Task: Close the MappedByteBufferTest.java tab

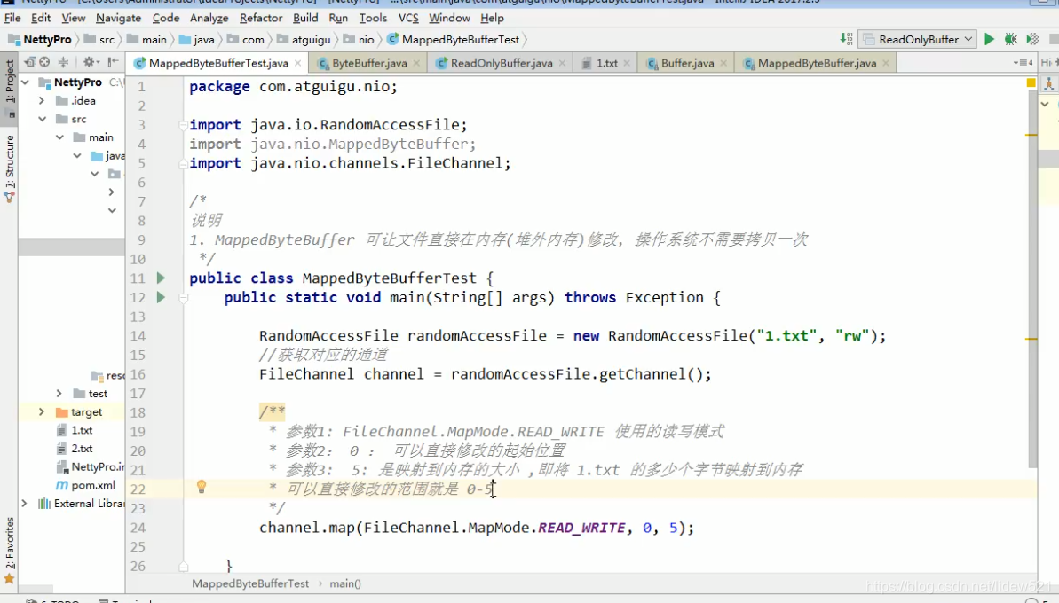Action: [x=298, y=63]
